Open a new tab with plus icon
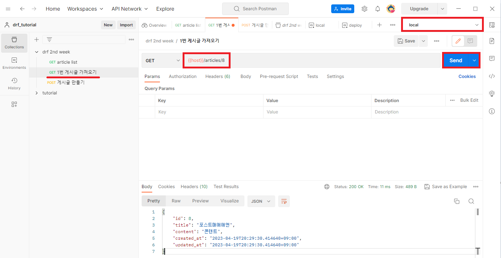Screen dimensions: 501x258 click(x=380, y=25)
